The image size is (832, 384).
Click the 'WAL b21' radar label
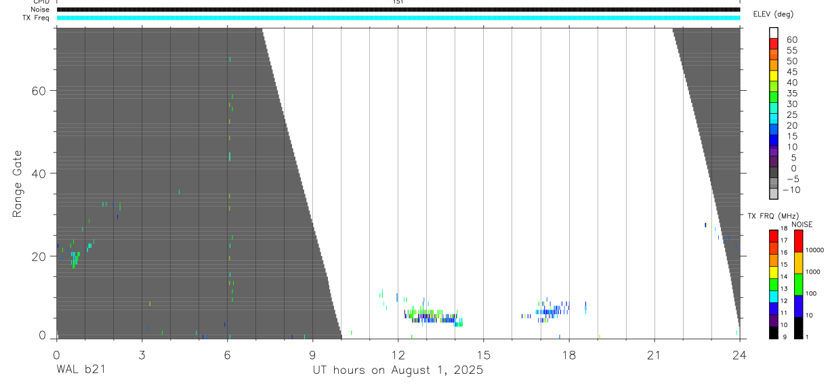[81, 369]
